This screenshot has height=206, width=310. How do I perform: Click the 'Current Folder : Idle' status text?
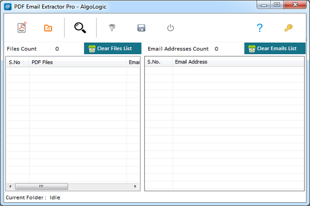pos(33,198)
